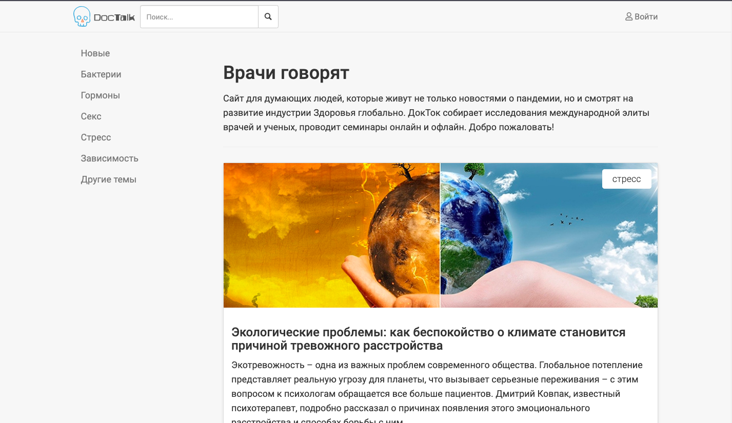Open Другие темы in the sidebar
The height and width of the screenshot is (423, 732).
[x=109, y=179]
